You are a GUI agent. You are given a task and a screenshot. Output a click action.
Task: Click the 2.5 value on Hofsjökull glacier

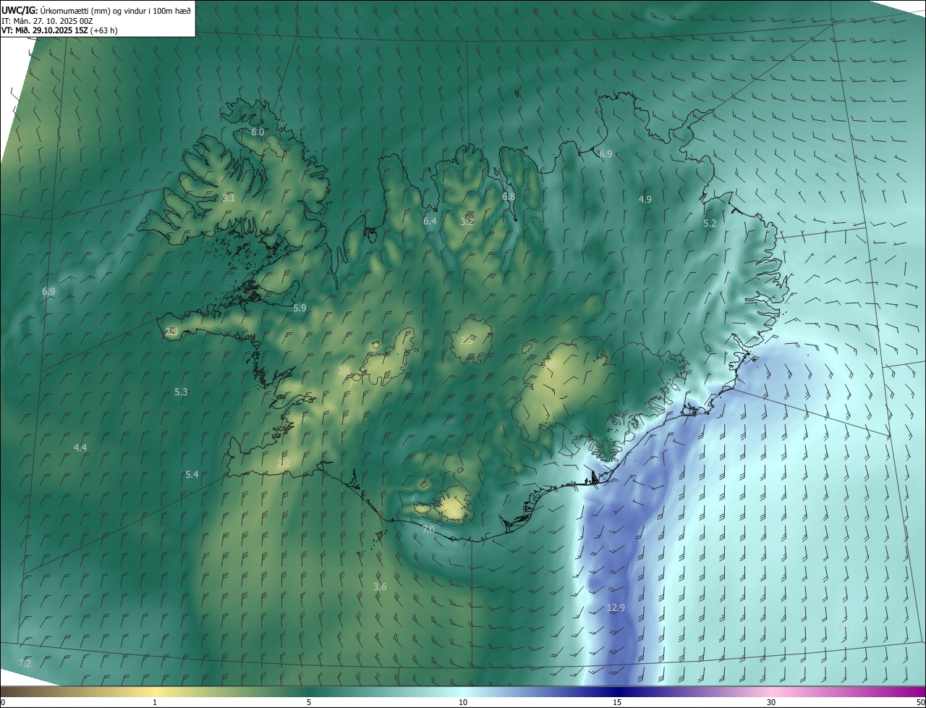point(467,340)
